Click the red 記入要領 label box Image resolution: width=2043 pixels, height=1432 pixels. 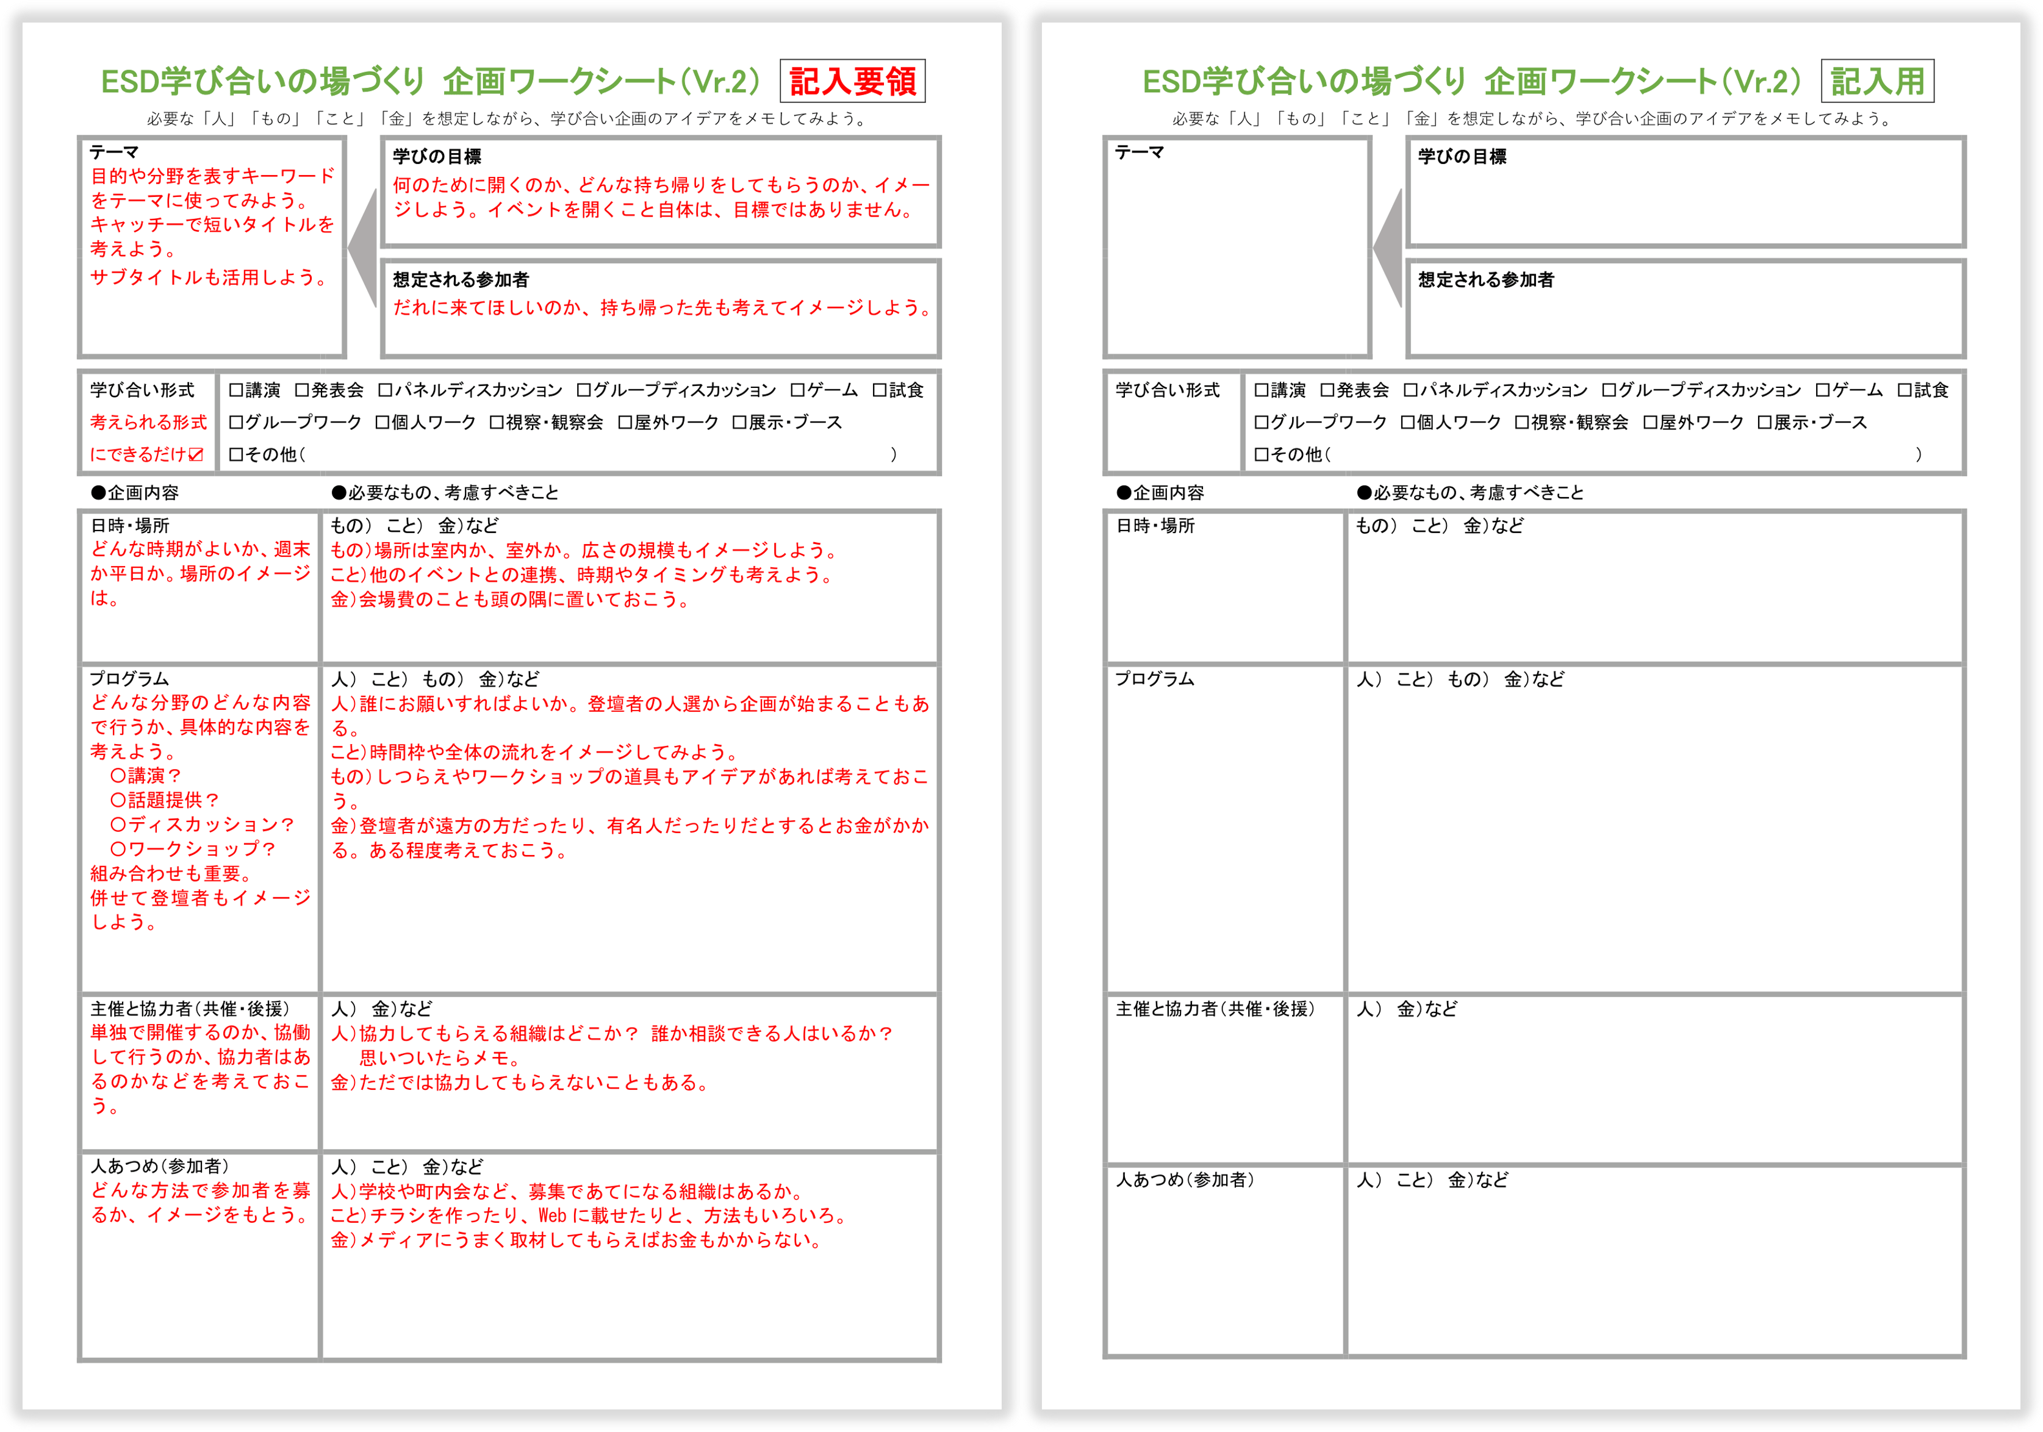(852, 81)
